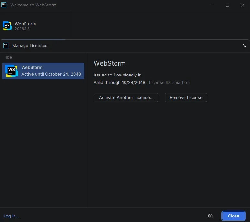
Task: Click the Log in... link
Action: [x=11, y=216]
